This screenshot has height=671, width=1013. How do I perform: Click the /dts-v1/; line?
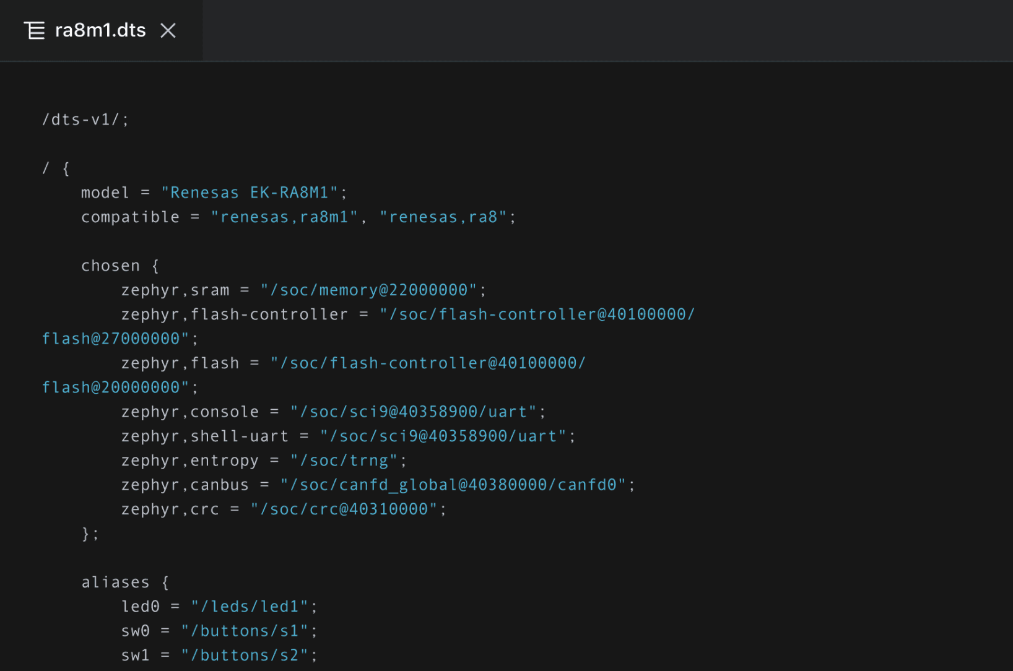(x=85, y=119)
